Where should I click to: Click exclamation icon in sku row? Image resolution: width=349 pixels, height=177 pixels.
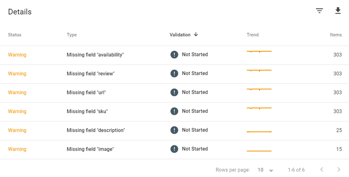(x=174, y=111)
